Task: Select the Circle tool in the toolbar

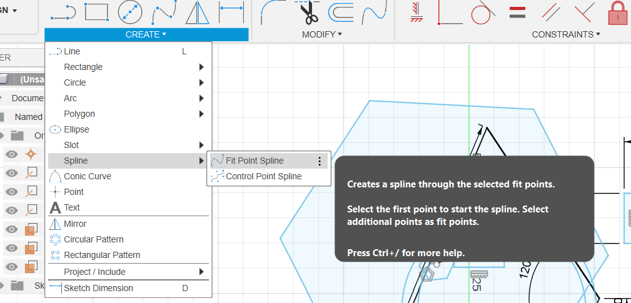Action: [x=130, y=12]
